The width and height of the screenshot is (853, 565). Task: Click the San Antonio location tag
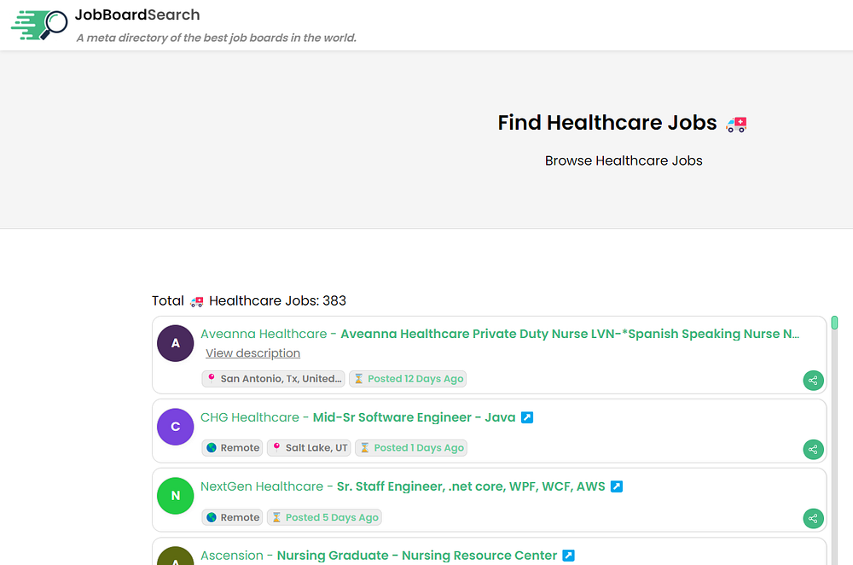coord(274,379)
